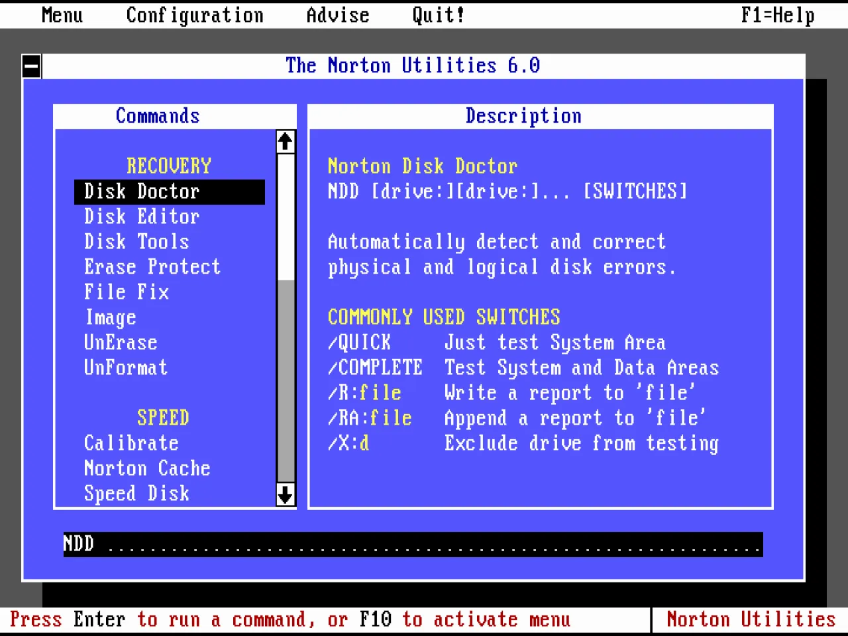This screenshot has width=848, height=636.
Task: Click the NDD command input line
Action: (x=411, y=544)
